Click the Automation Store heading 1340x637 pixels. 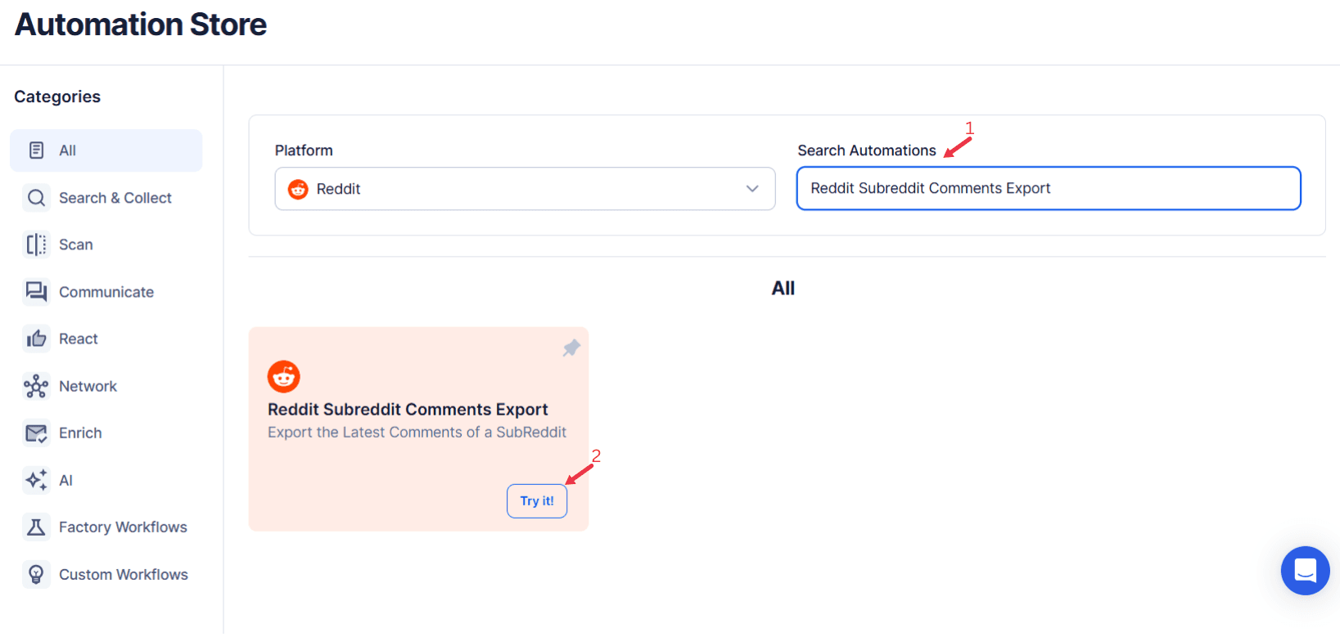[x=139, y=25]
